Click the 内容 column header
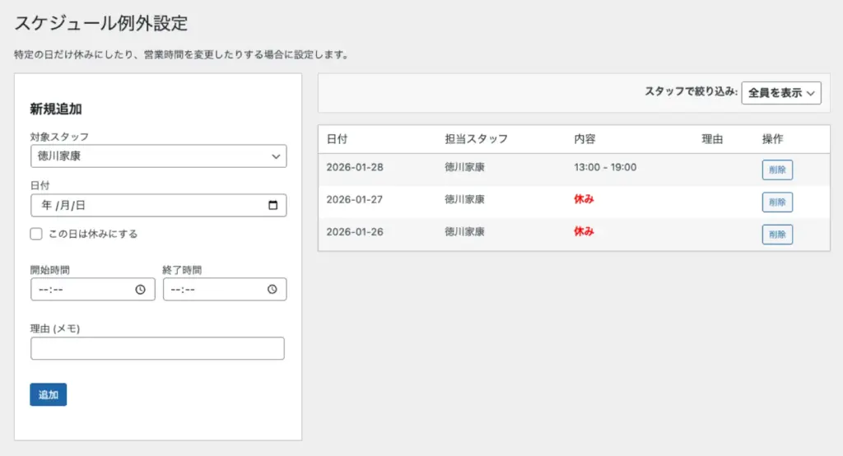 585,139
